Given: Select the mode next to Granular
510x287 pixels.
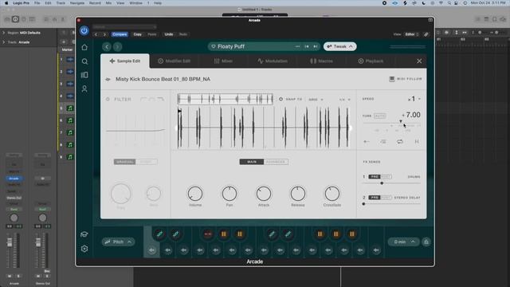Looking at the screenshot, I should pos(147,162).
